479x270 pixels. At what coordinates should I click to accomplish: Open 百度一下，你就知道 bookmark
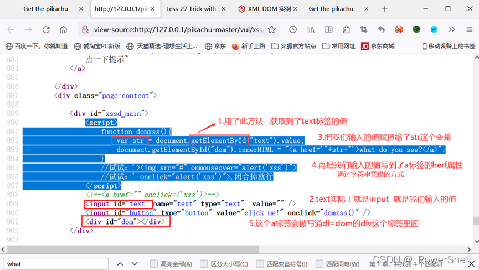pos(37,46)
